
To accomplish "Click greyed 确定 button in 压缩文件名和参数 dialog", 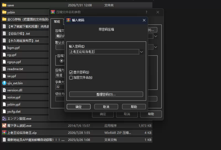I will point(103,114).
